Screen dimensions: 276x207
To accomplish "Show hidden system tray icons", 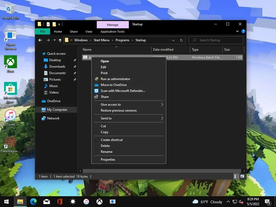I will click(x=228, y=202).
